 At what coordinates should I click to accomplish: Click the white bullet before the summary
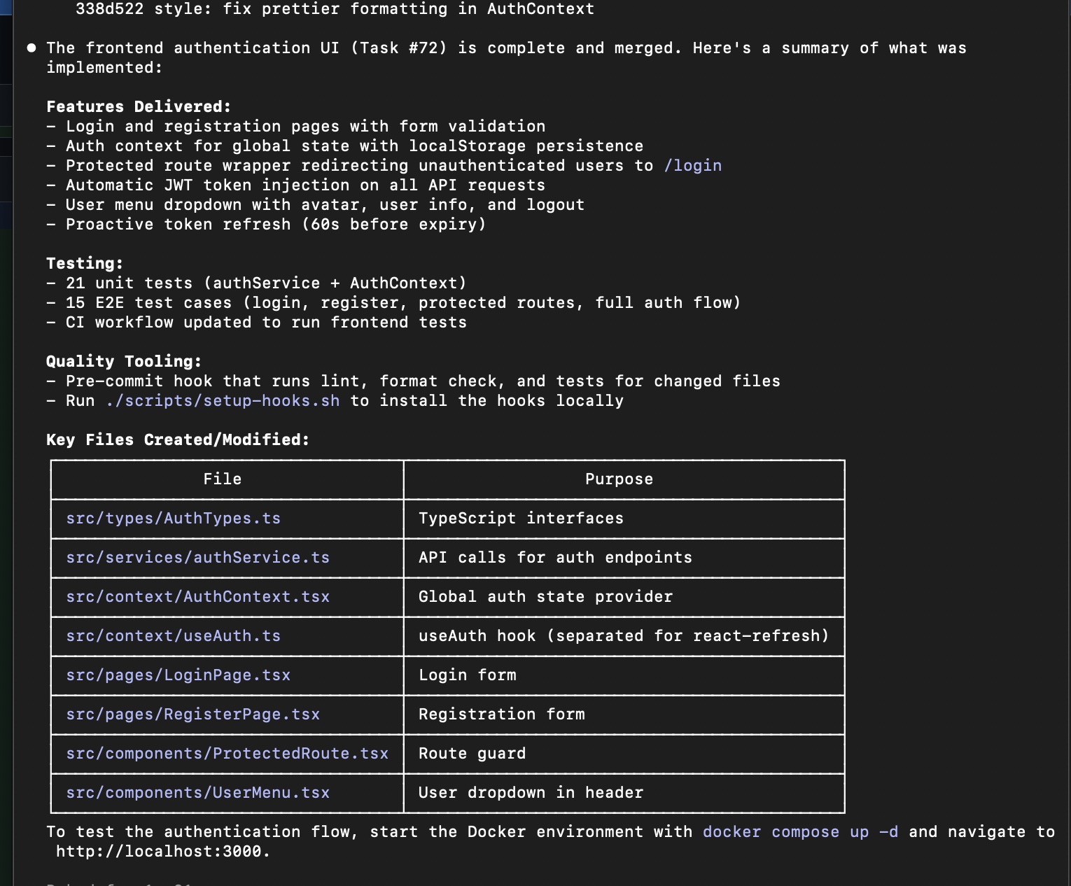31,48
